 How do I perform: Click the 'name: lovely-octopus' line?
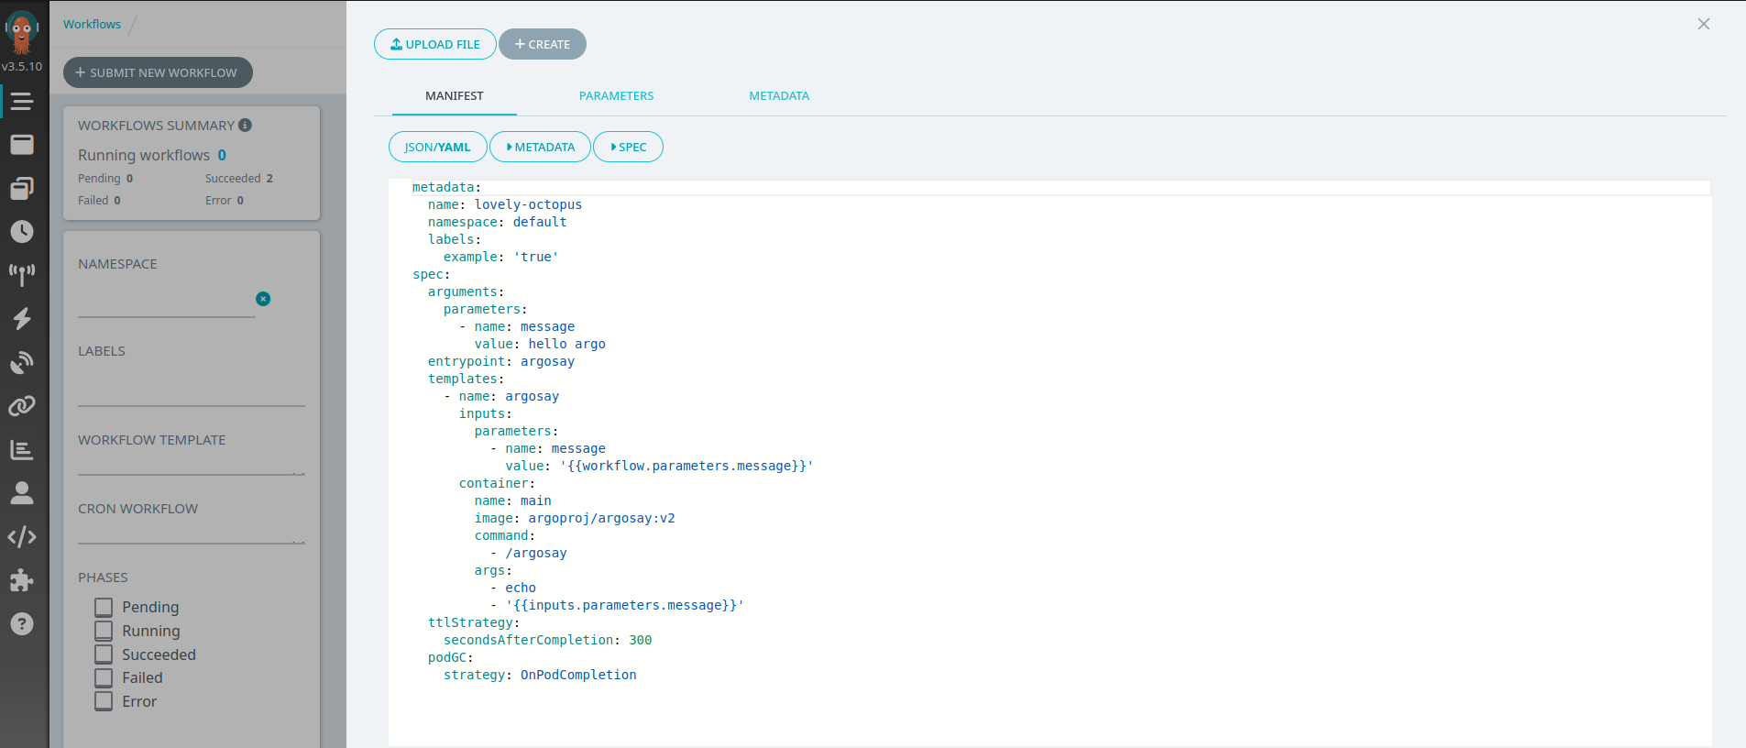(x=505, y=204)
